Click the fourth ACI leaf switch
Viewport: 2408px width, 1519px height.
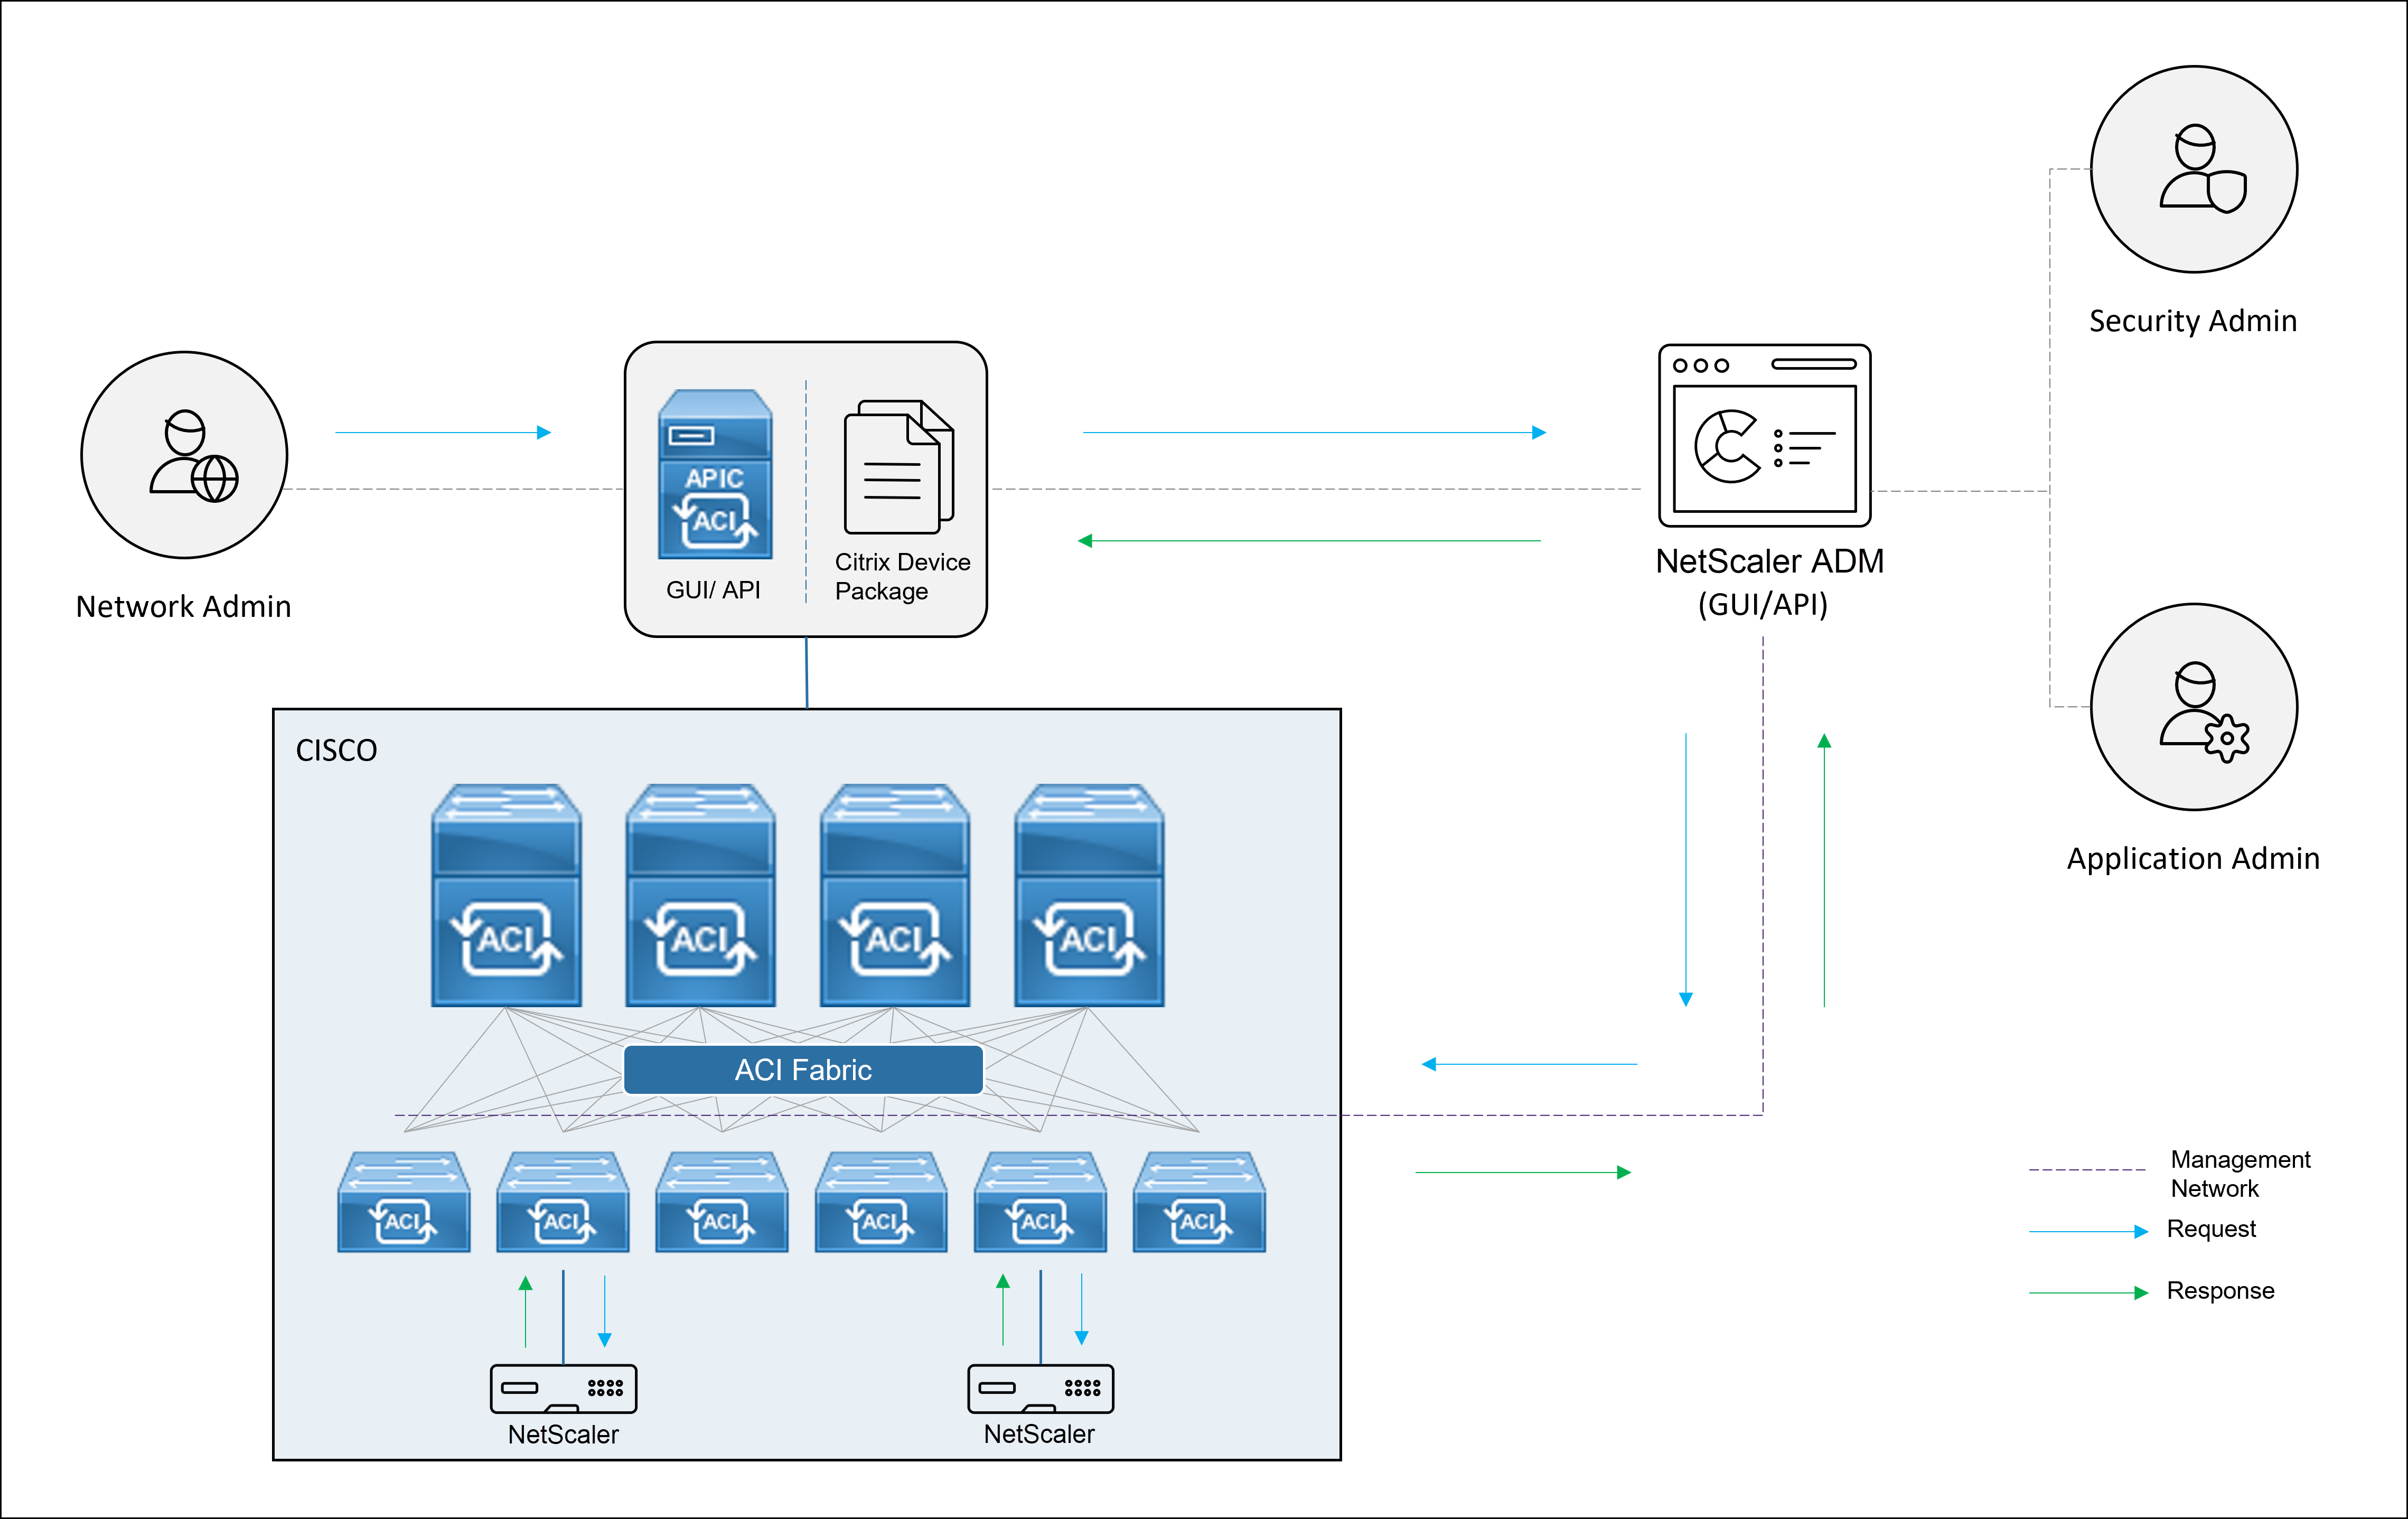(881, 1202)
